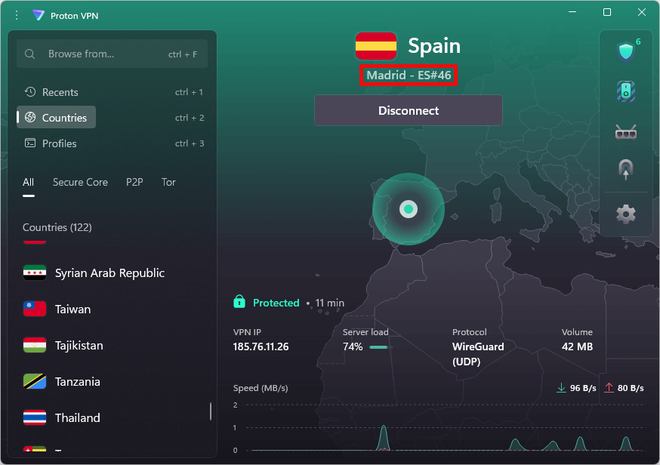660x465 pixels.
Task: Click the Countries globe icon
Action: tap(30, 118)
